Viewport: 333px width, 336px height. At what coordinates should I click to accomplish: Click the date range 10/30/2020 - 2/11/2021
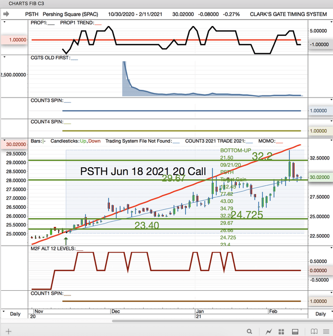(x=135, y=14)
